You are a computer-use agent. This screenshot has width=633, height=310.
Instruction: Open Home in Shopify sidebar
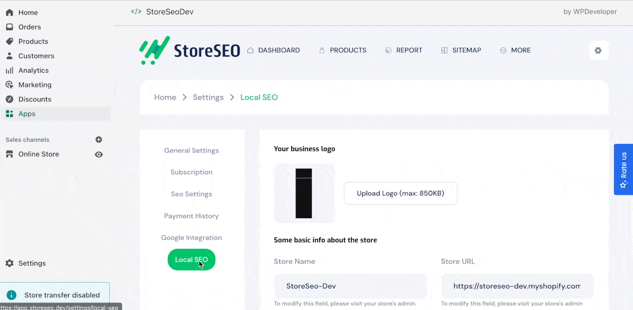(28, 12)
